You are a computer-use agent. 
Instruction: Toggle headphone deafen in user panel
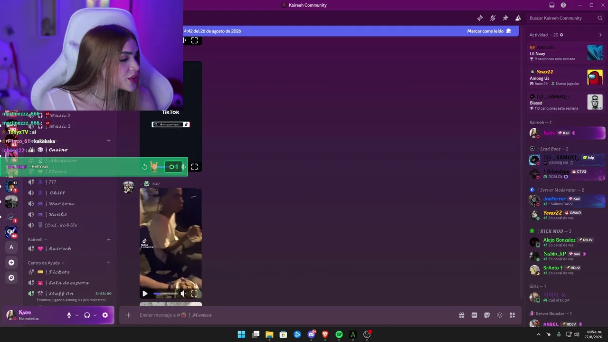[x=87, y=315]
